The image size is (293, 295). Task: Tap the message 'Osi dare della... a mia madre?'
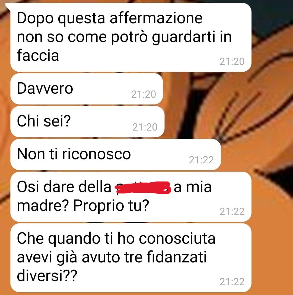tap(131, 196)
